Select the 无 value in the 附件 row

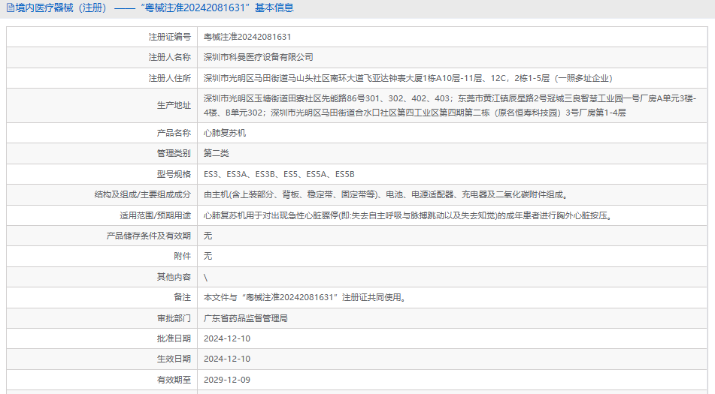[208, 256]
